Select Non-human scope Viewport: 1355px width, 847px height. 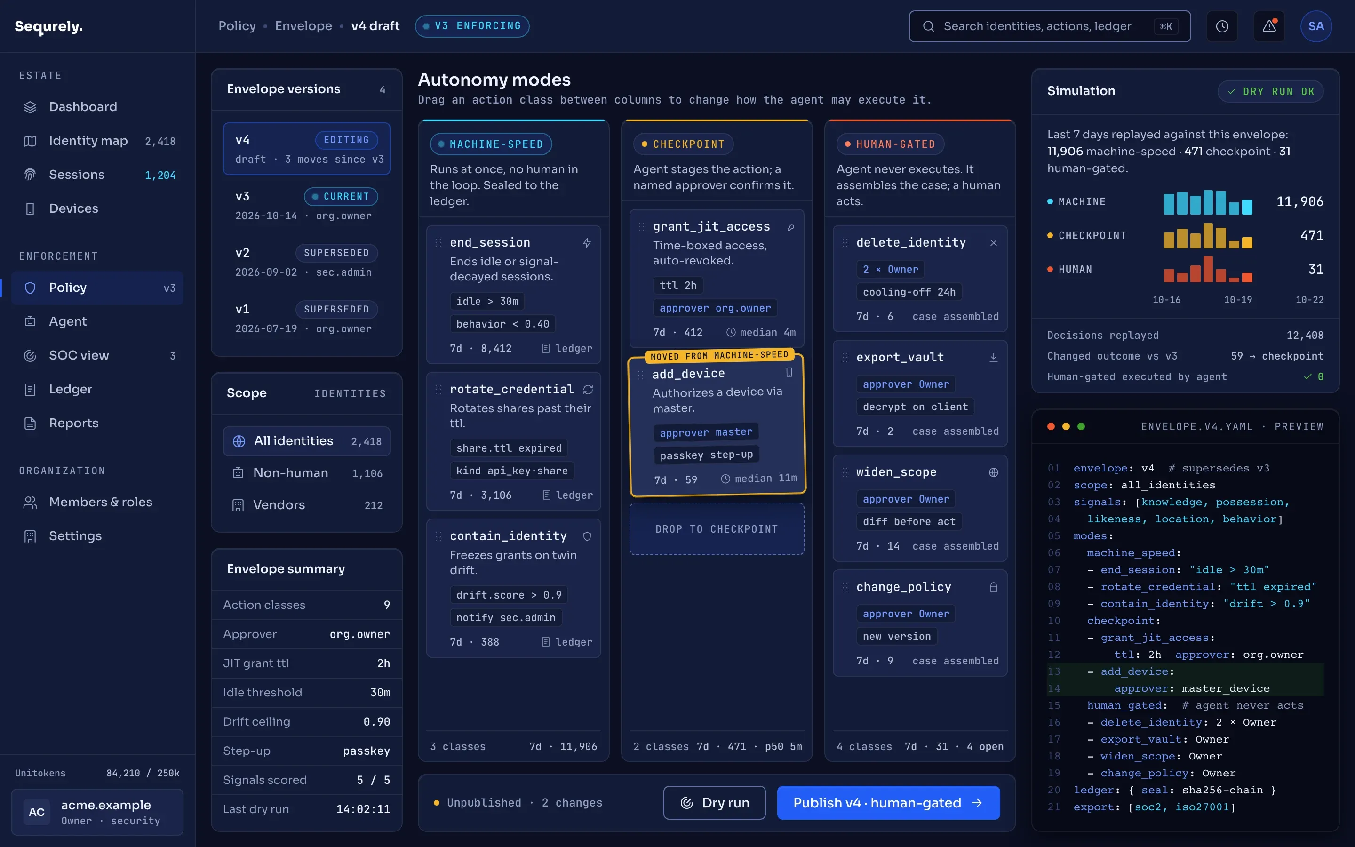306,473
